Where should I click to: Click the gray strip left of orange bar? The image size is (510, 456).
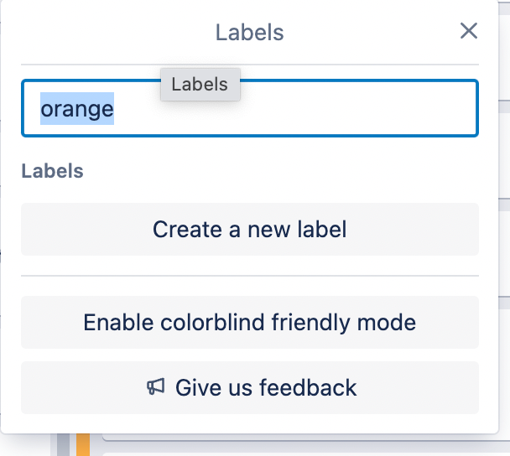click(64, 444)
